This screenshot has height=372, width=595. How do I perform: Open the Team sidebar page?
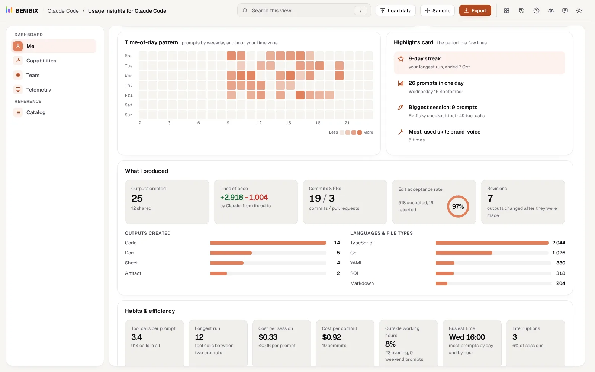point(54,75)
